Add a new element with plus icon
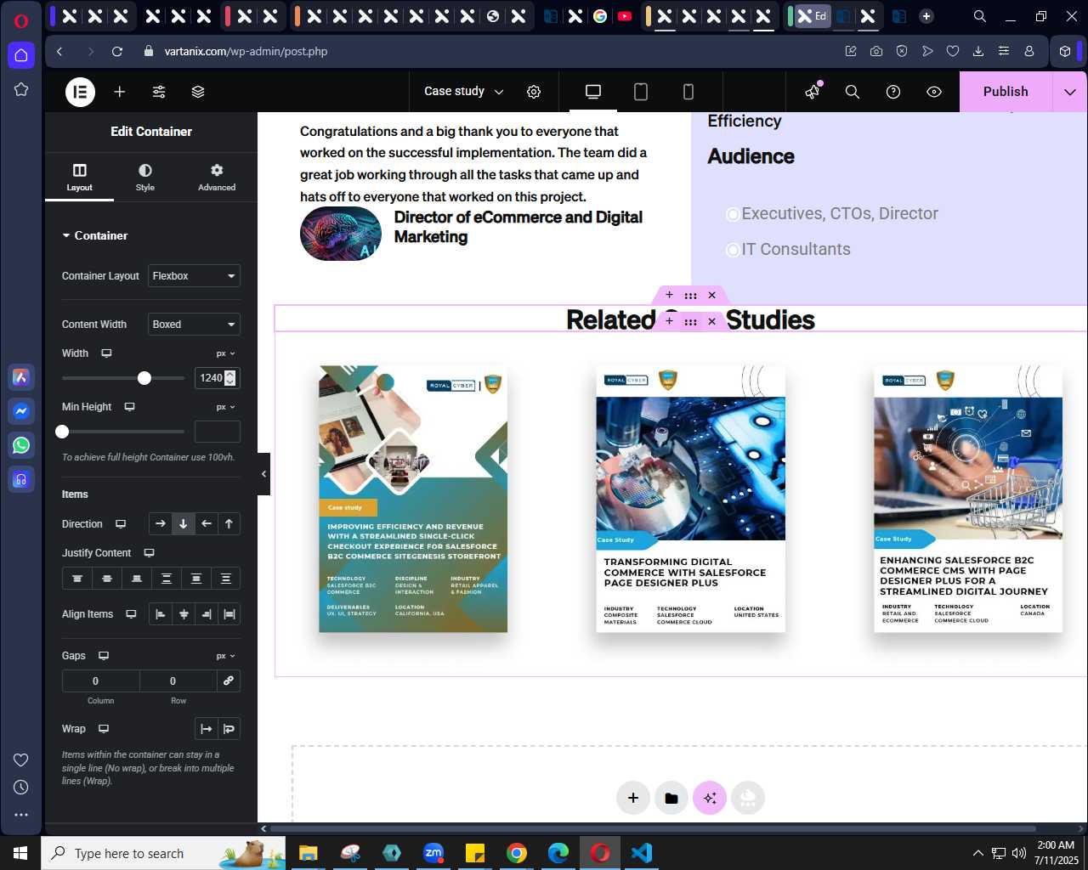Viewport: 1088px width, 870px height. click(120, 92)
